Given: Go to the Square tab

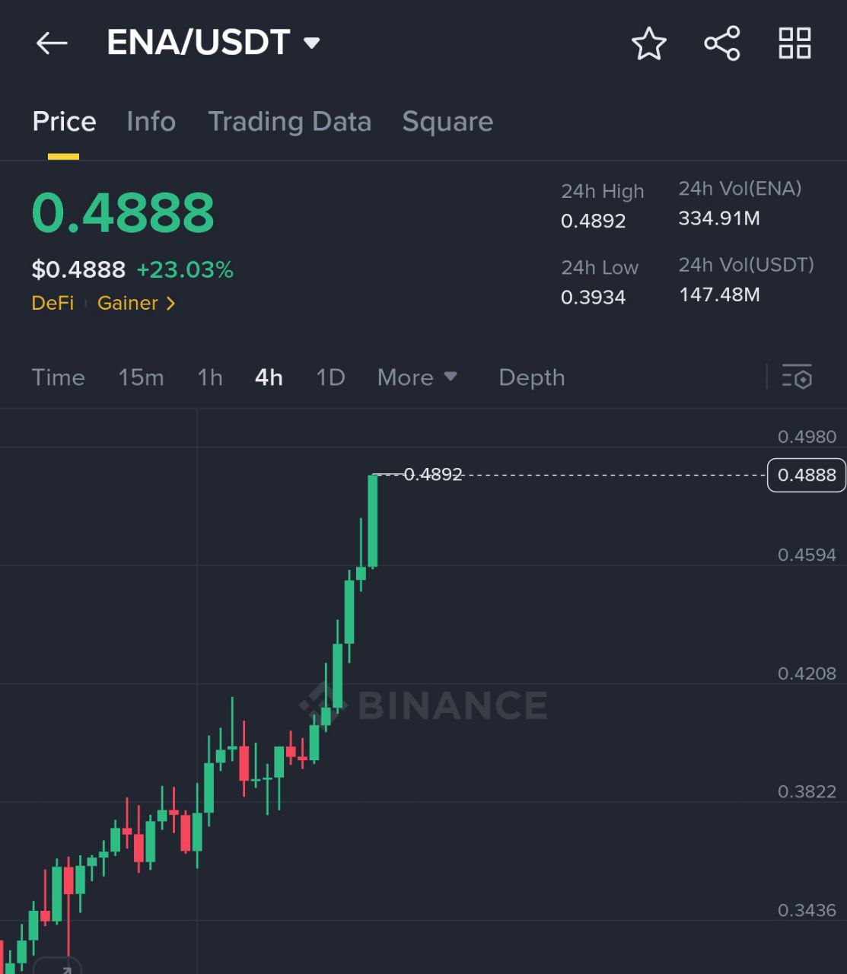Looking at the screenshot, I should (447, 122).
